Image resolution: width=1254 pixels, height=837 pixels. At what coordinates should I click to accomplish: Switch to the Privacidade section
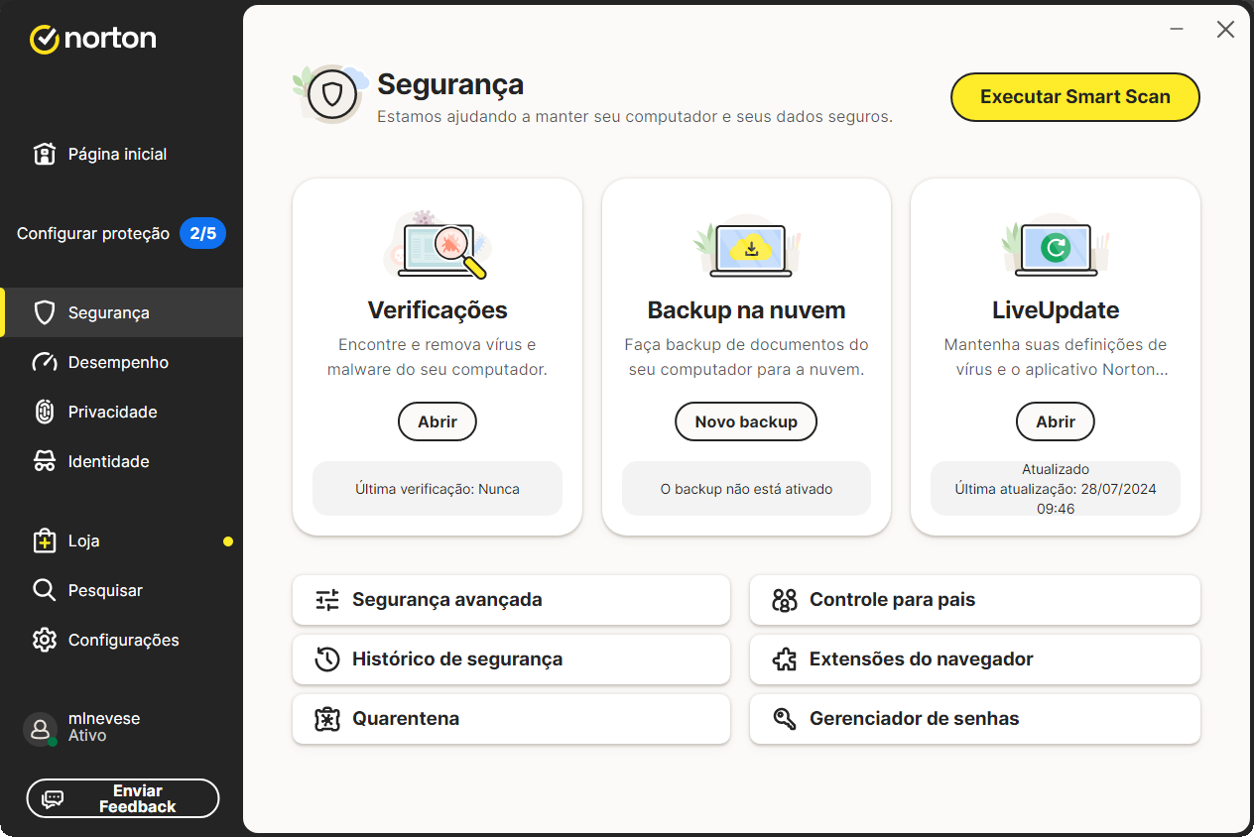click(121, 412)
